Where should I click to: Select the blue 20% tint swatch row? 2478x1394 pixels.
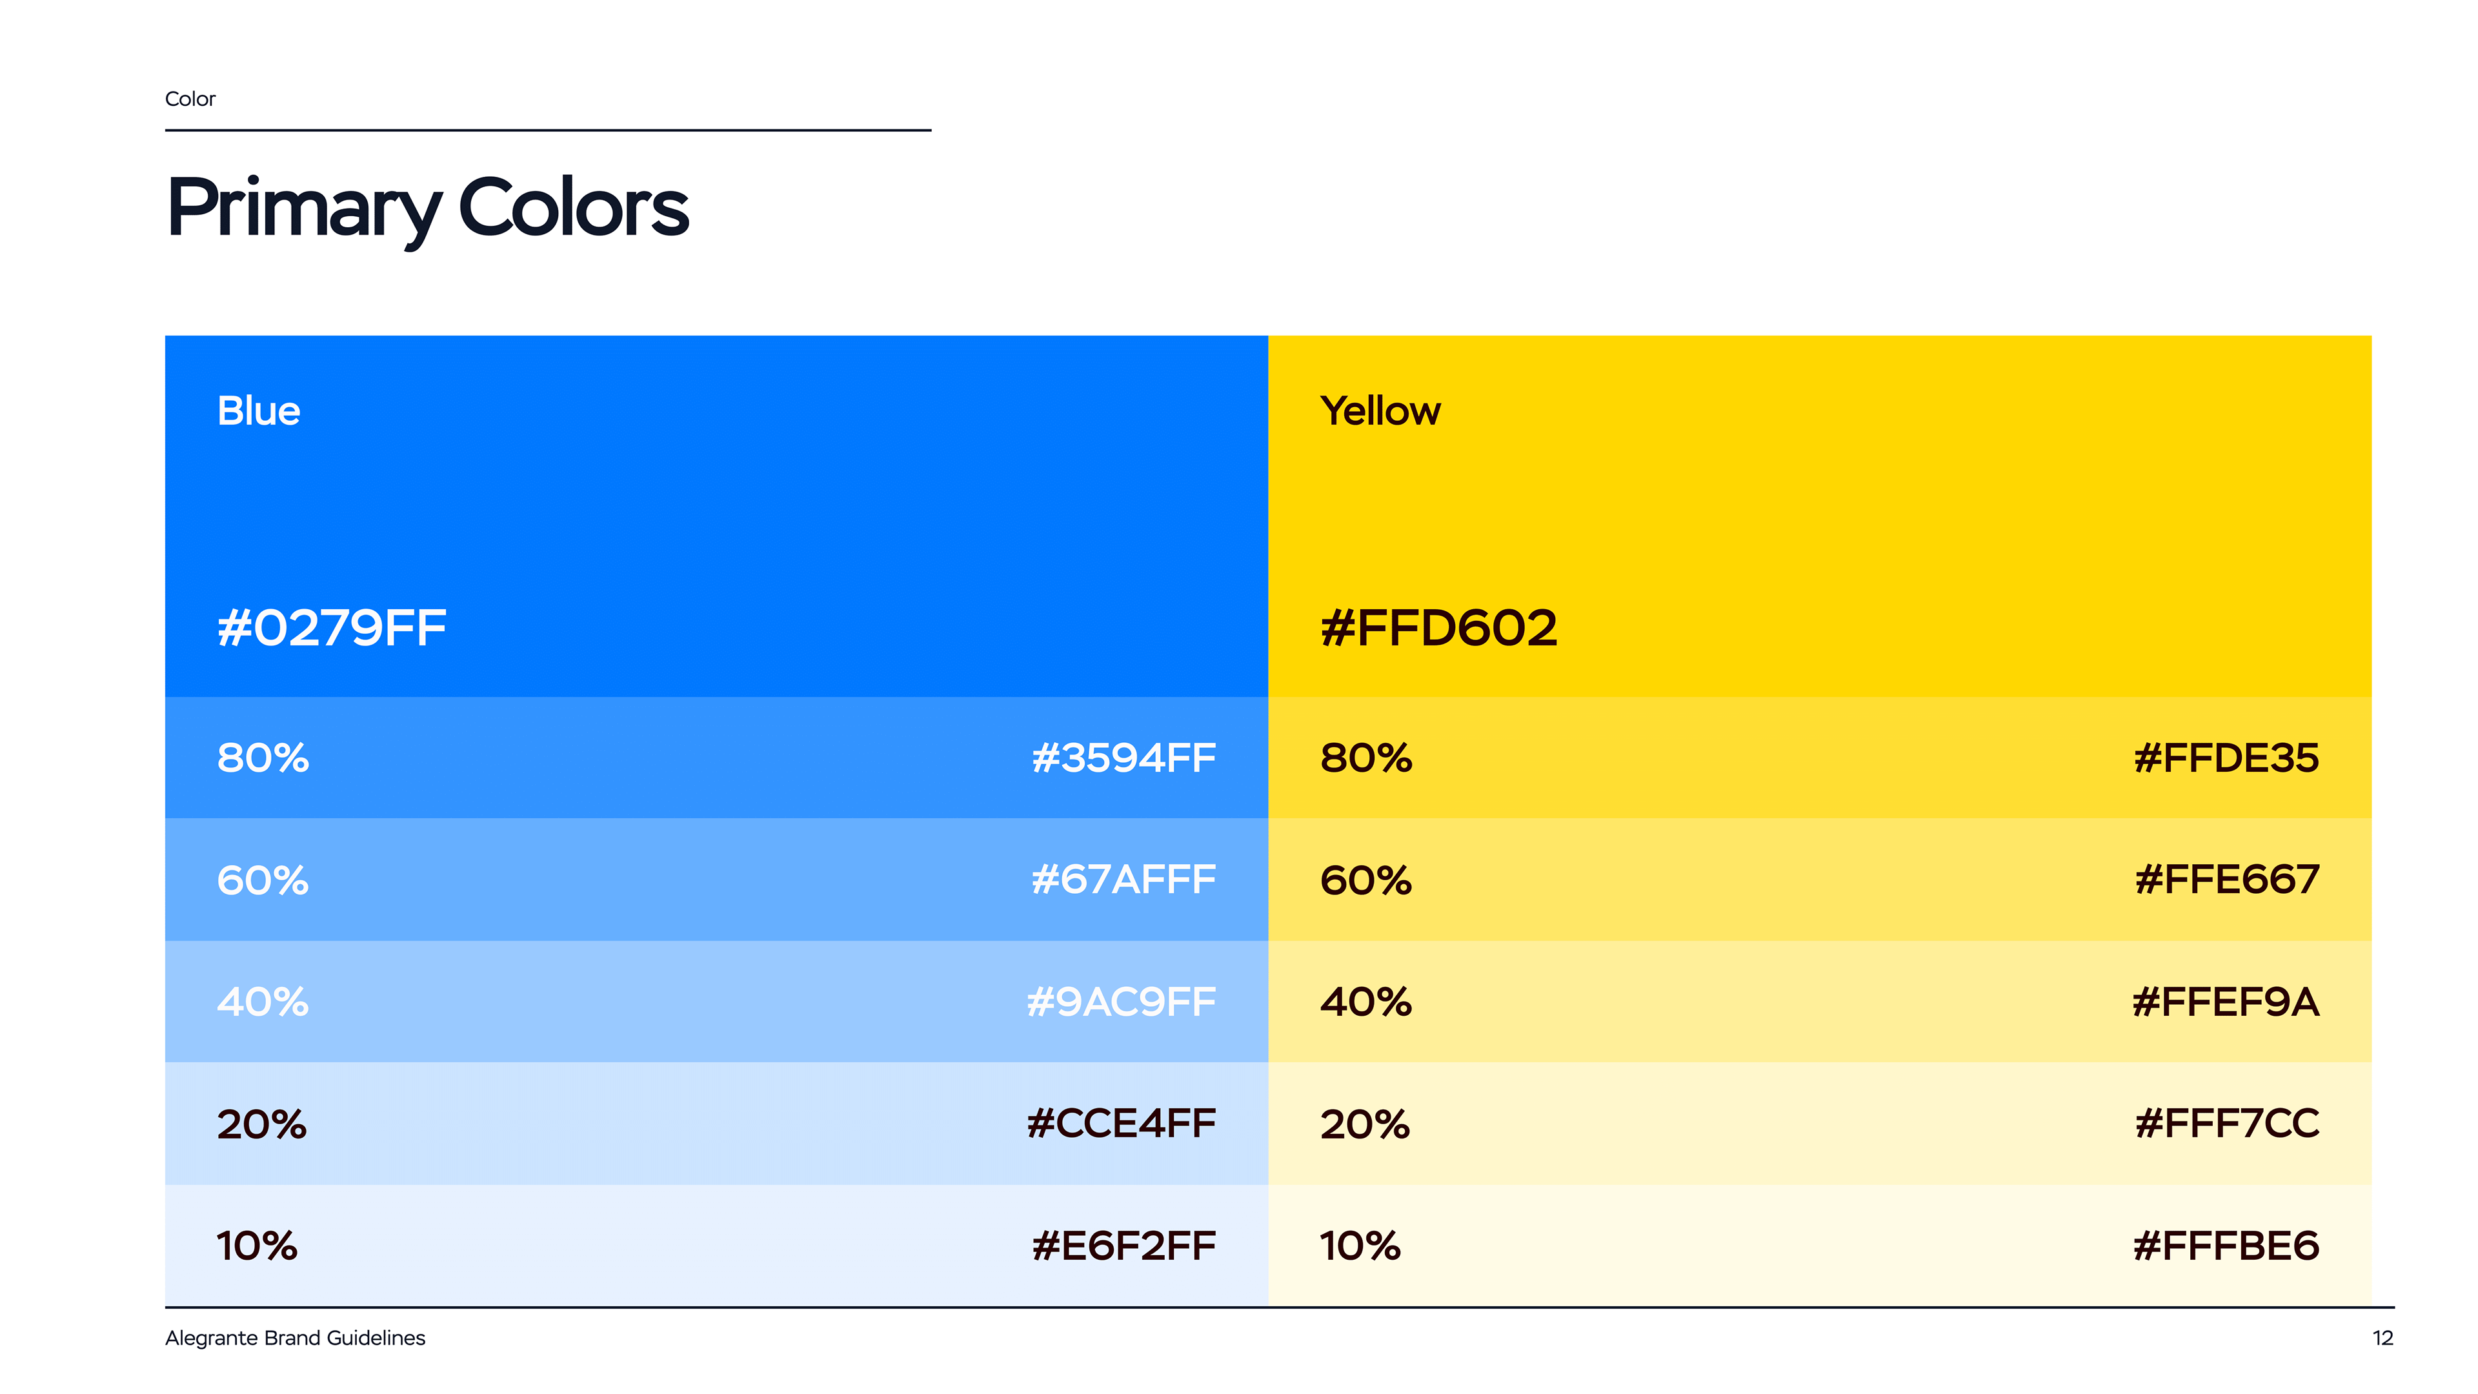(x=716, y=1124)
